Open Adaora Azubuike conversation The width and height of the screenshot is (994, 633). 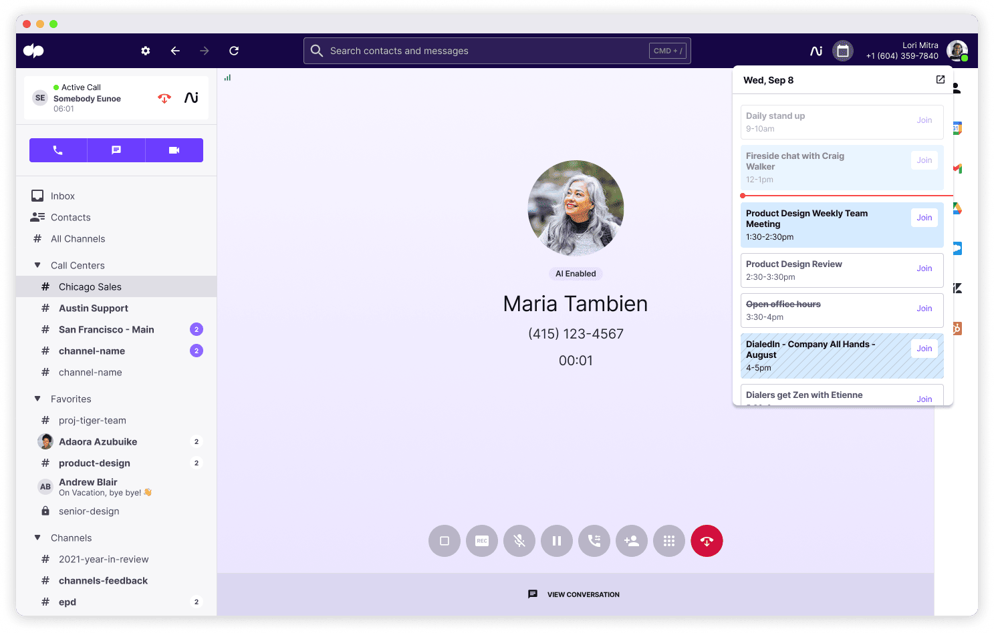[x=116, y=441]
